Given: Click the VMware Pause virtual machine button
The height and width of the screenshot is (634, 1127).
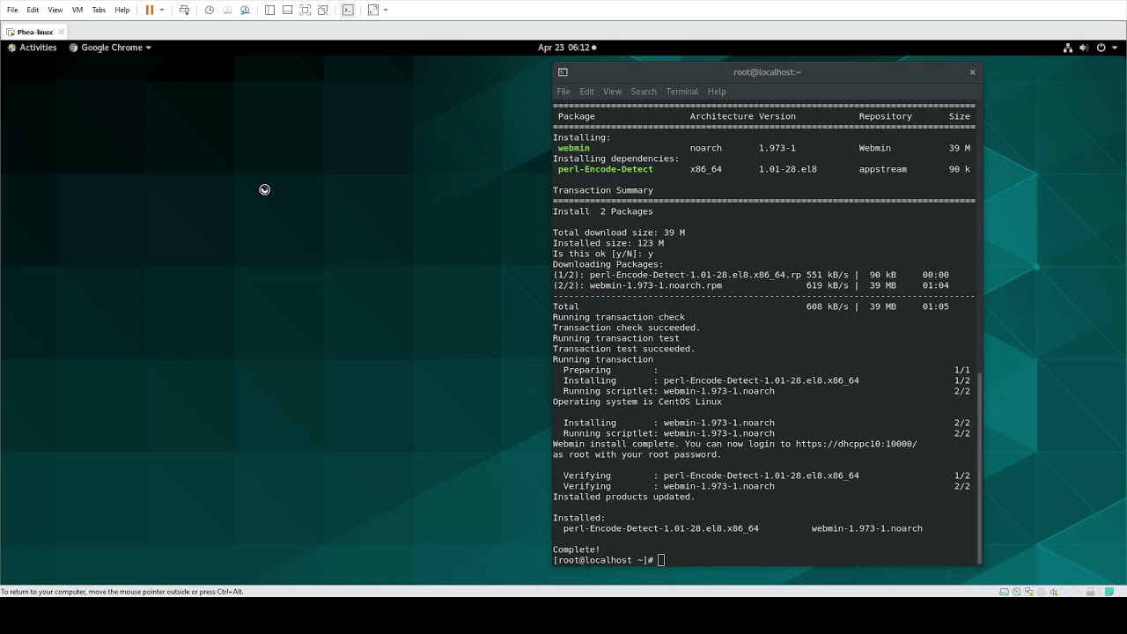Looking at the screenshot, I should [x=150, y=10].
